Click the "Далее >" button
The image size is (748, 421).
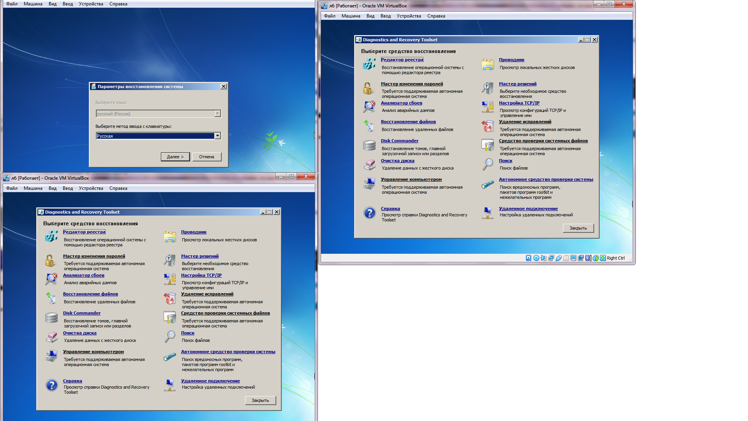pyautogui.click(x=175, y=157)
